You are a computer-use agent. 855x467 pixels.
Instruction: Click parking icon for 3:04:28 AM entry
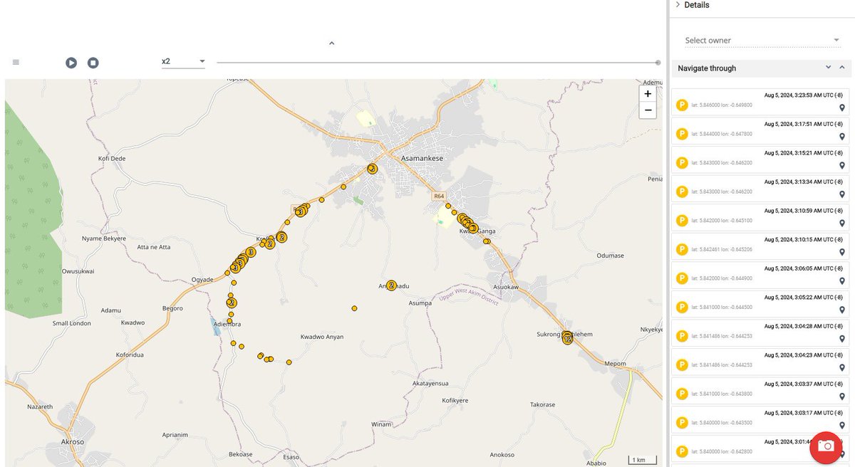(682, 336)
